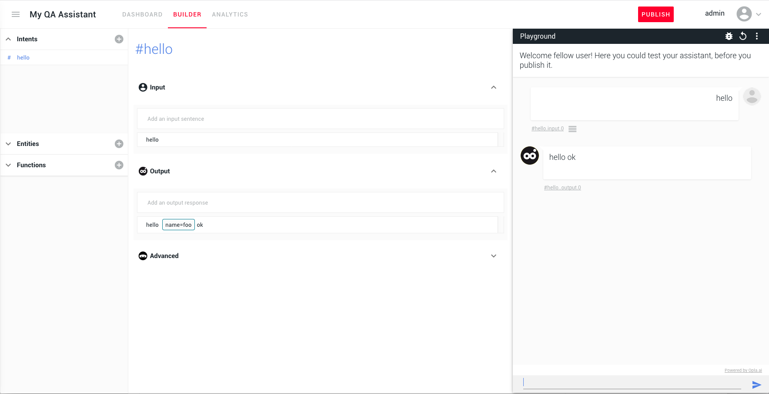
Task: Add a new intent with plus icon
Action: pyautogui.click(x=119, y=39)
